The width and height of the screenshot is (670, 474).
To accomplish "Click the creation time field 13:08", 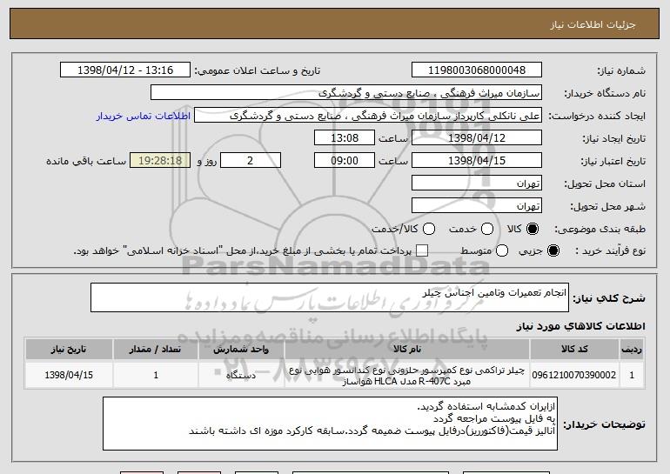I will [345, 138].
